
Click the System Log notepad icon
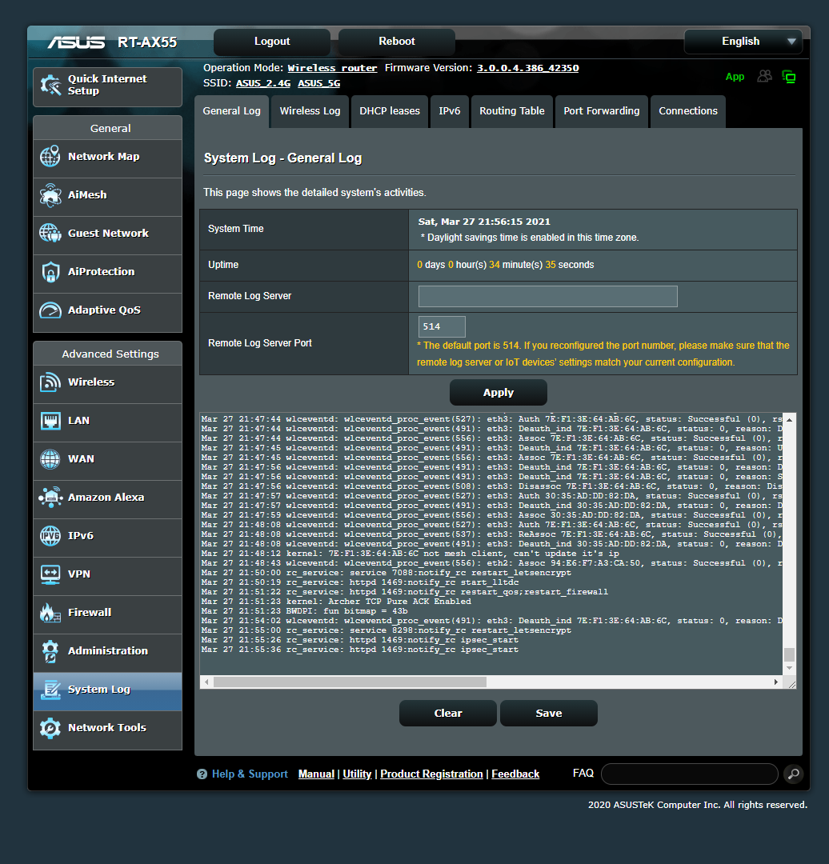click(50, 690)
